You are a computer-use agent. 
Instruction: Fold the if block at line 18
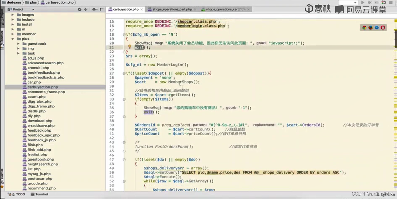[x=124, y=34]
